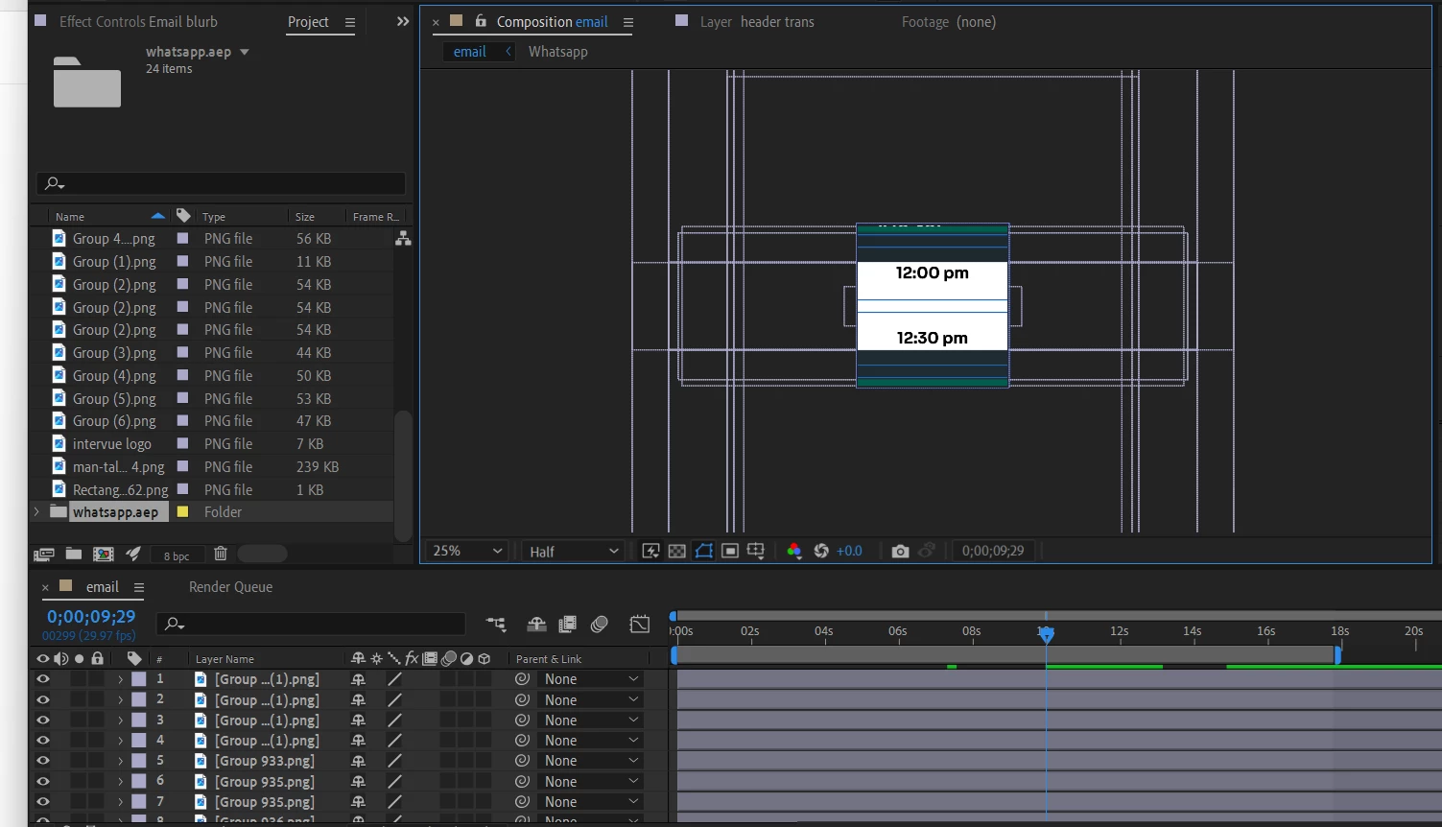Enable Frame Blending for the timeline

(567, 625)
